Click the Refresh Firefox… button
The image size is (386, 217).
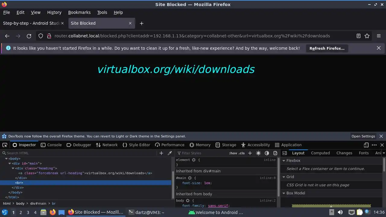tap(327, 48)
